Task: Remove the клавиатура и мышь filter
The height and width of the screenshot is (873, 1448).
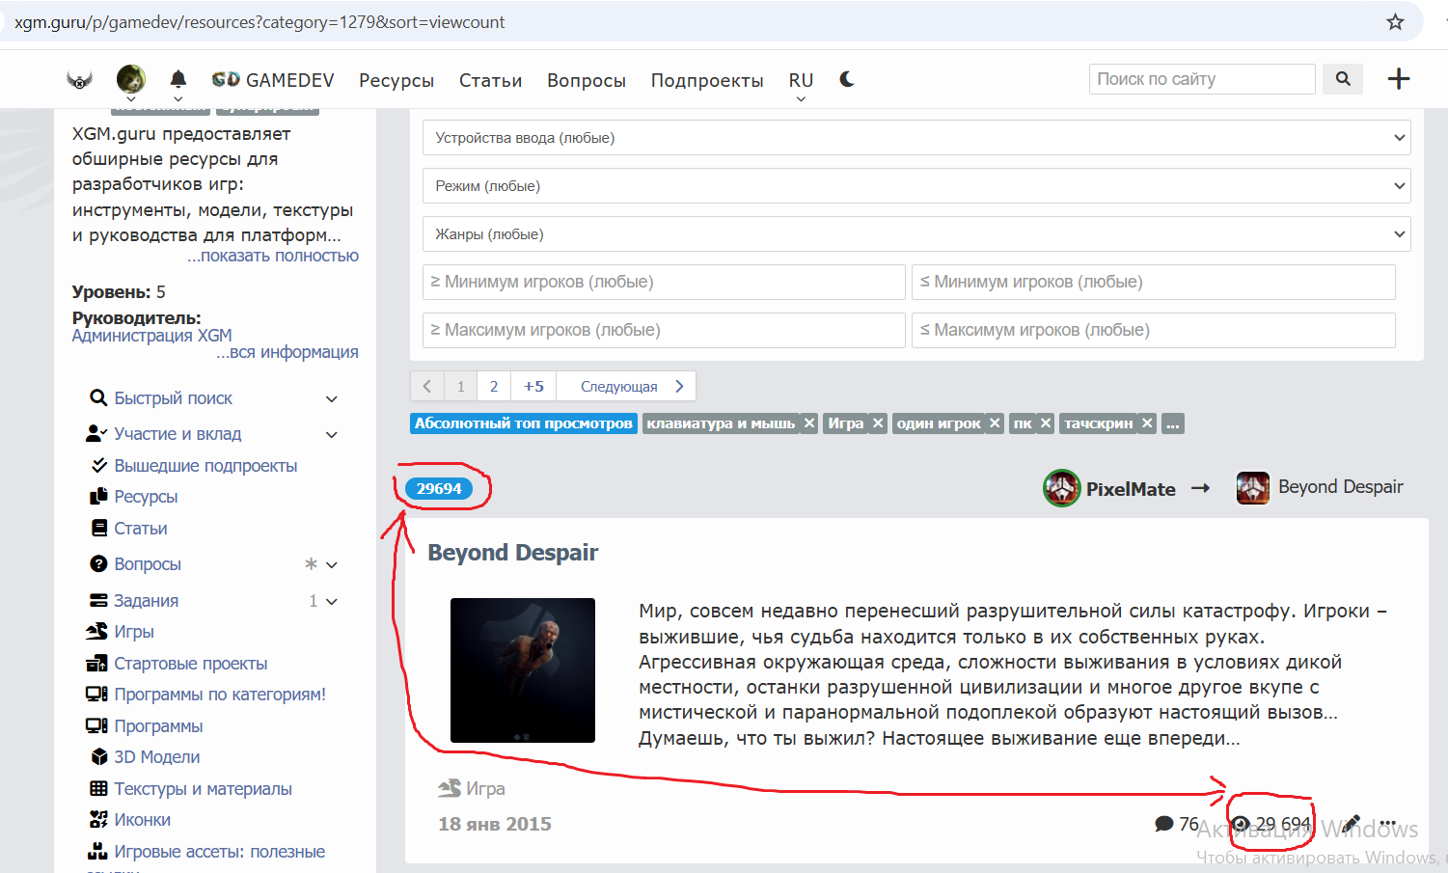Action: (809, 423)
